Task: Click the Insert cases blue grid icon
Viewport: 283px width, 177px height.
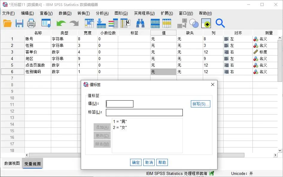Action: [x=155, y=23]
